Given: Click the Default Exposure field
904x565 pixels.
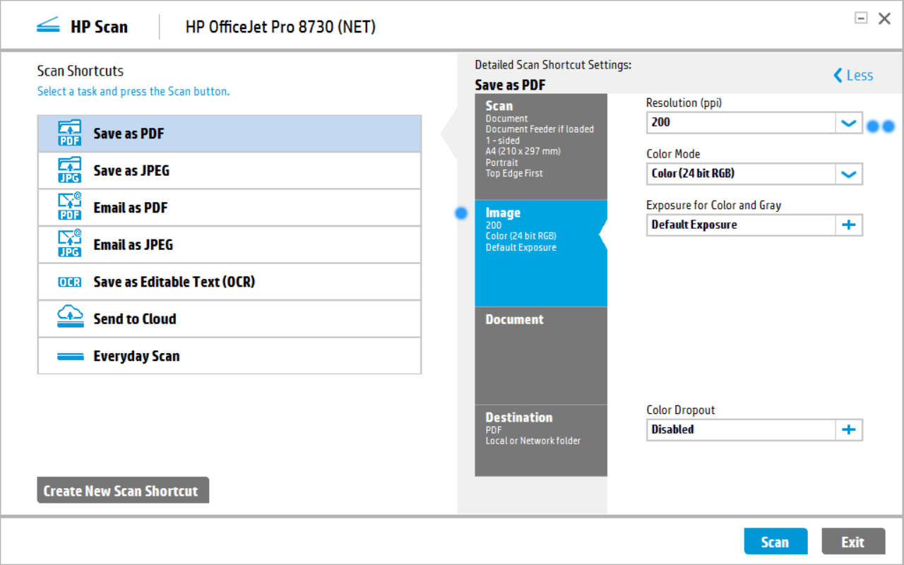Looking at the screenshot, I should pos(742,225).
